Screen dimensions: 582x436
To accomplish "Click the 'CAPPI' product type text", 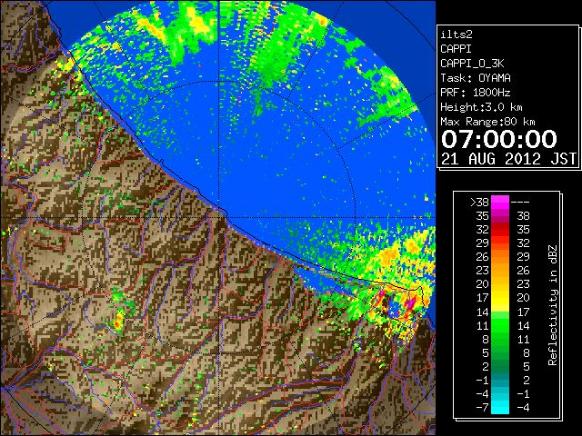I will [456, 49].
